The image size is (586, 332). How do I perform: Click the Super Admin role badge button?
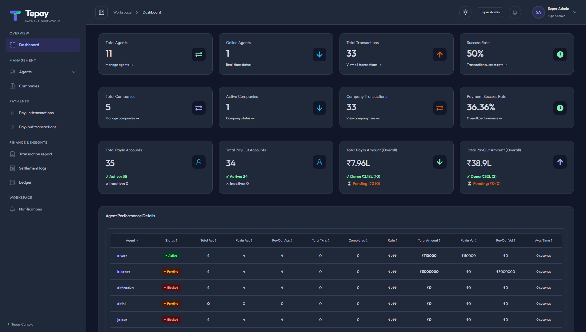tap(490, 12)
